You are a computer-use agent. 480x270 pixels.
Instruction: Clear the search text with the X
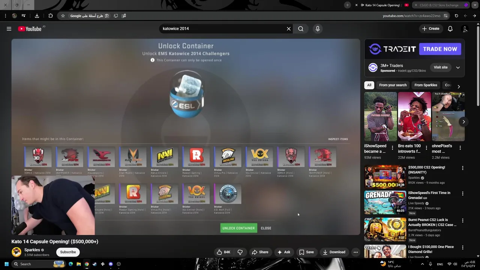click(289, 28)
